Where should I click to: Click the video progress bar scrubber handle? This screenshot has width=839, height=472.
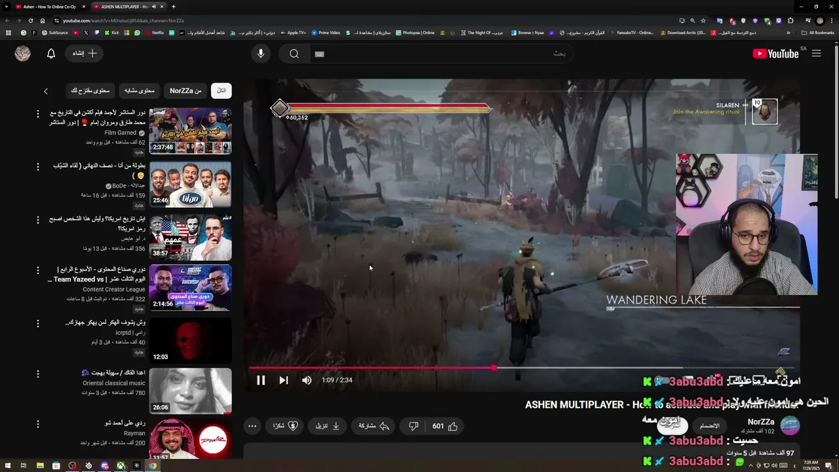494,368
